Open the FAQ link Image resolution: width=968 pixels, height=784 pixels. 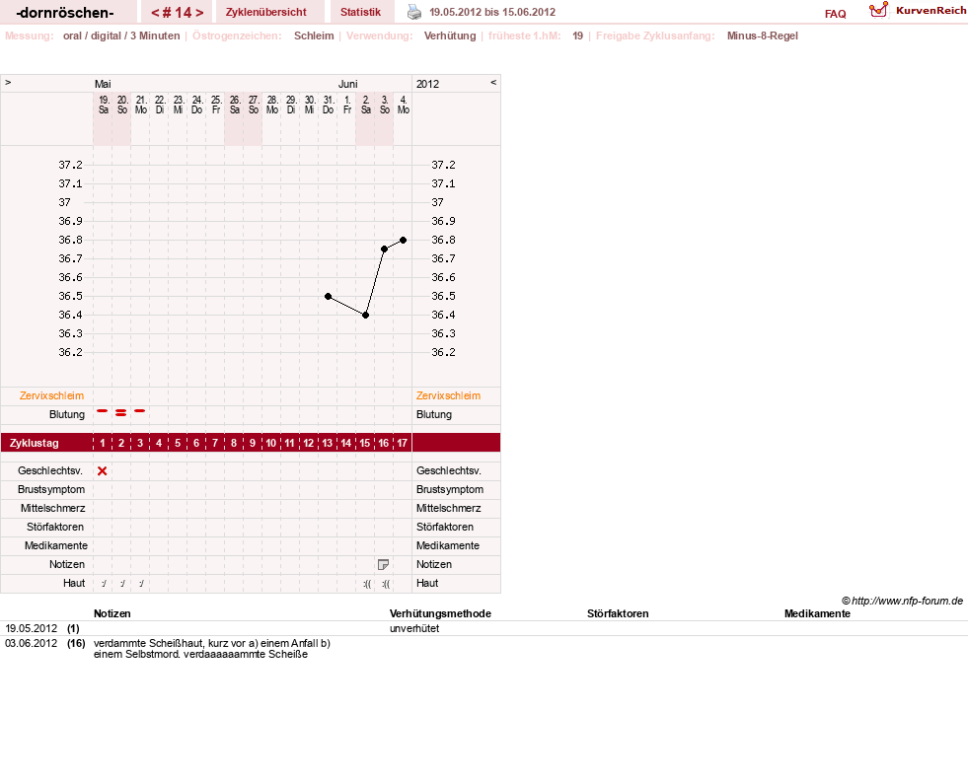pos(835,14)
